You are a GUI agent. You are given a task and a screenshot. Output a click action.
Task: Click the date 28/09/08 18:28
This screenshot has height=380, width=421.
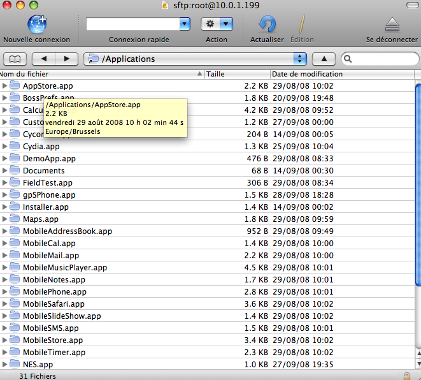(x=303, y=195)
